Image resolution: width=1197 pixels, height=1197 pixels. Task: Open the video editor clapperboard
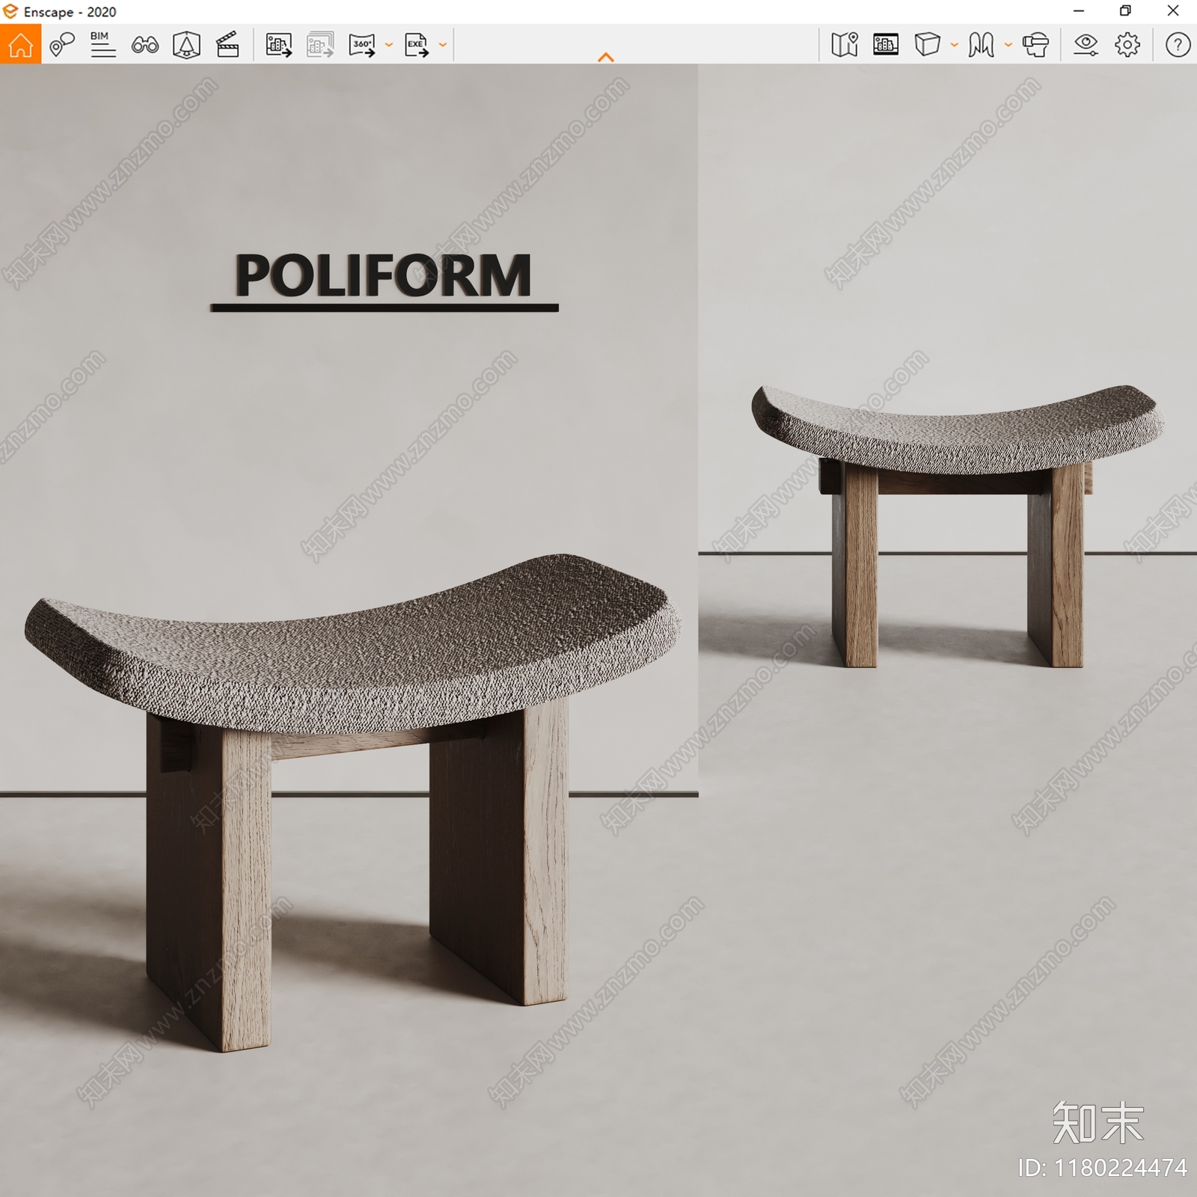[227, 45]
